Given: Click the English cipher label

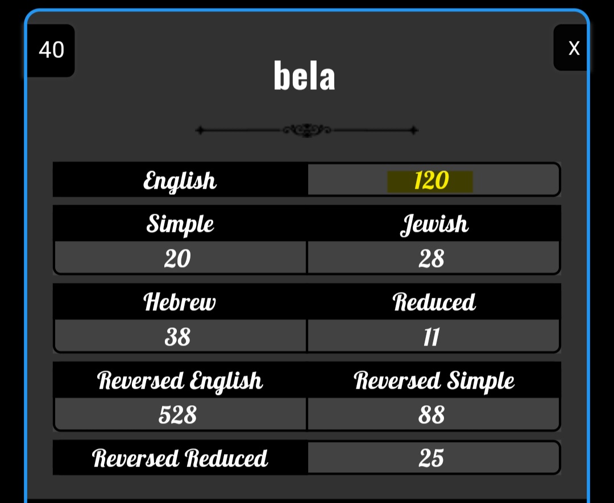Looking at the screenshot, I should coord(180,180).
